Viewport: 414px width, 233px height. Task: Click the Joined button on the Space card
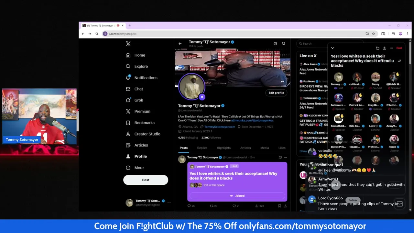point(237,196)
